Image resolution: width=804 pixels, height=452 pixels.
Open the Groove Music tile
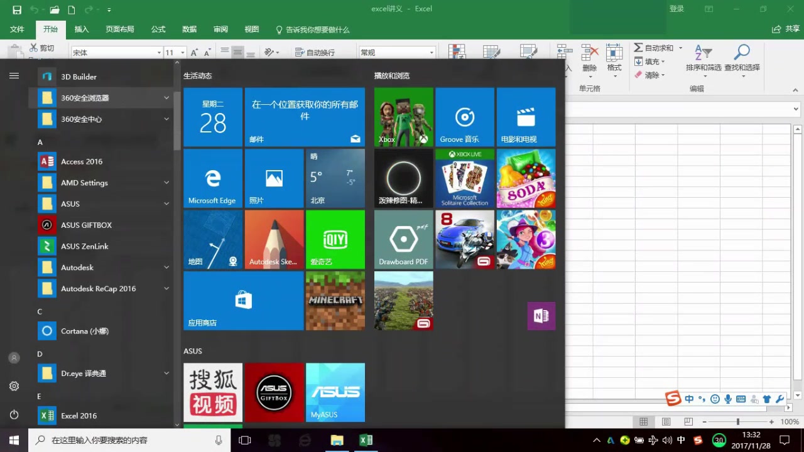[465, 117]
